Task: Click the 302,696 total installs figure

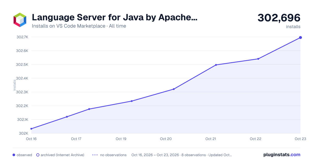Action: coord(279,18)
